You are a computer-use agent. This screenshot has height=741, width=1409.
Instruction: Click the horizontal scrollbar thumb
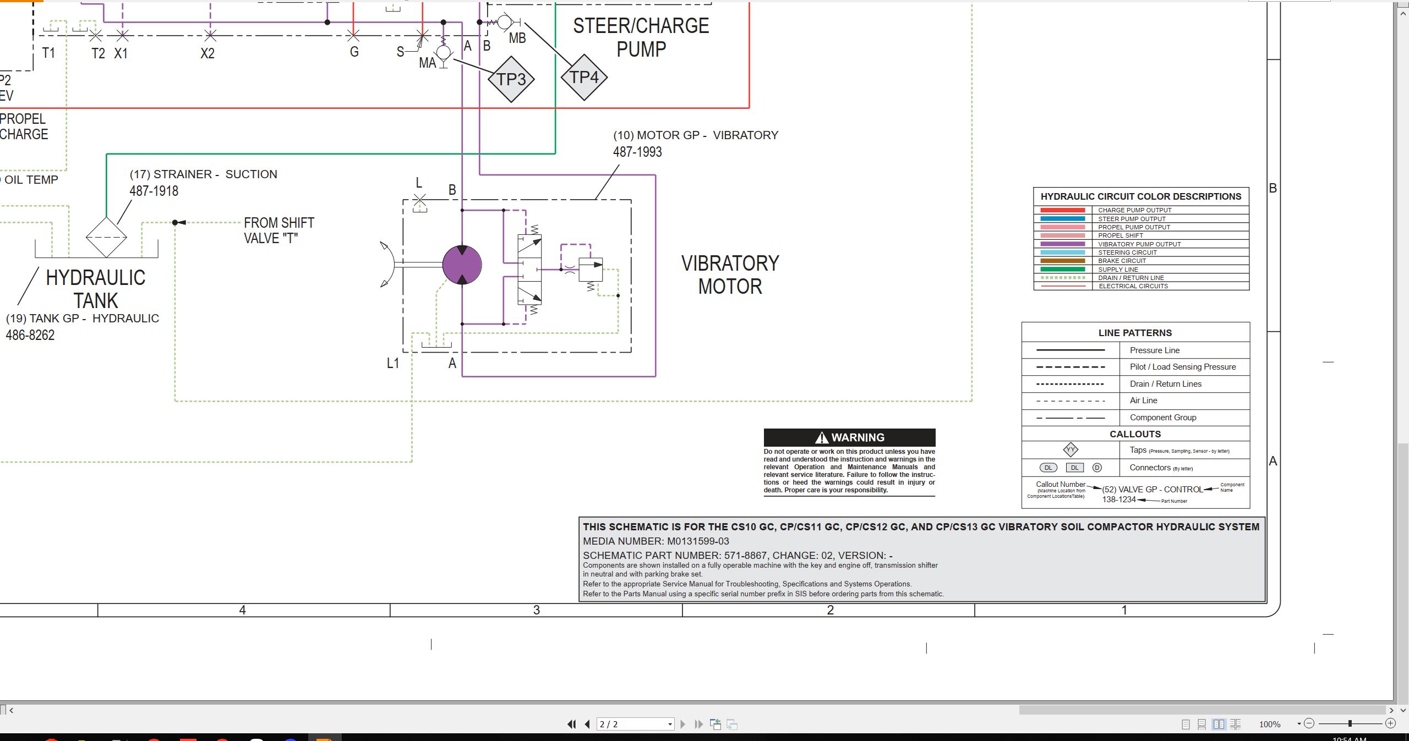coord(1202,710)
